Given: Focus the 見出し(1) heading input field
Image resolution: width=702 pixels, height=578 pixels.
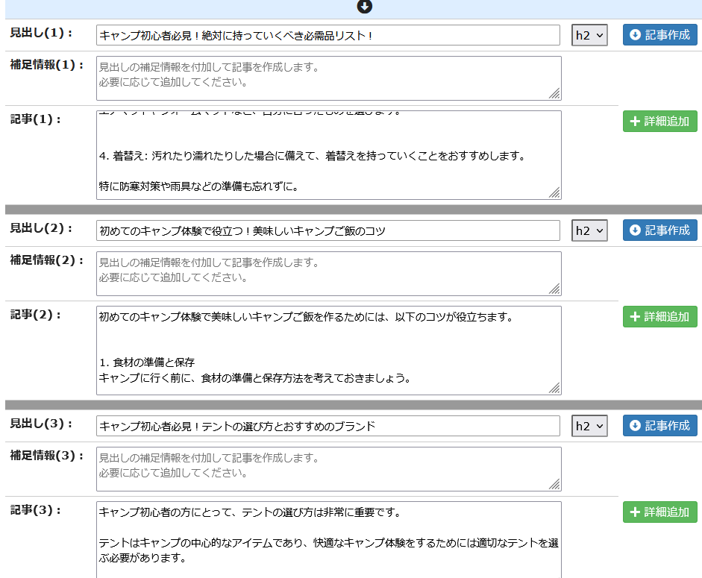Looking at the screenshot, I should point(328,35).
